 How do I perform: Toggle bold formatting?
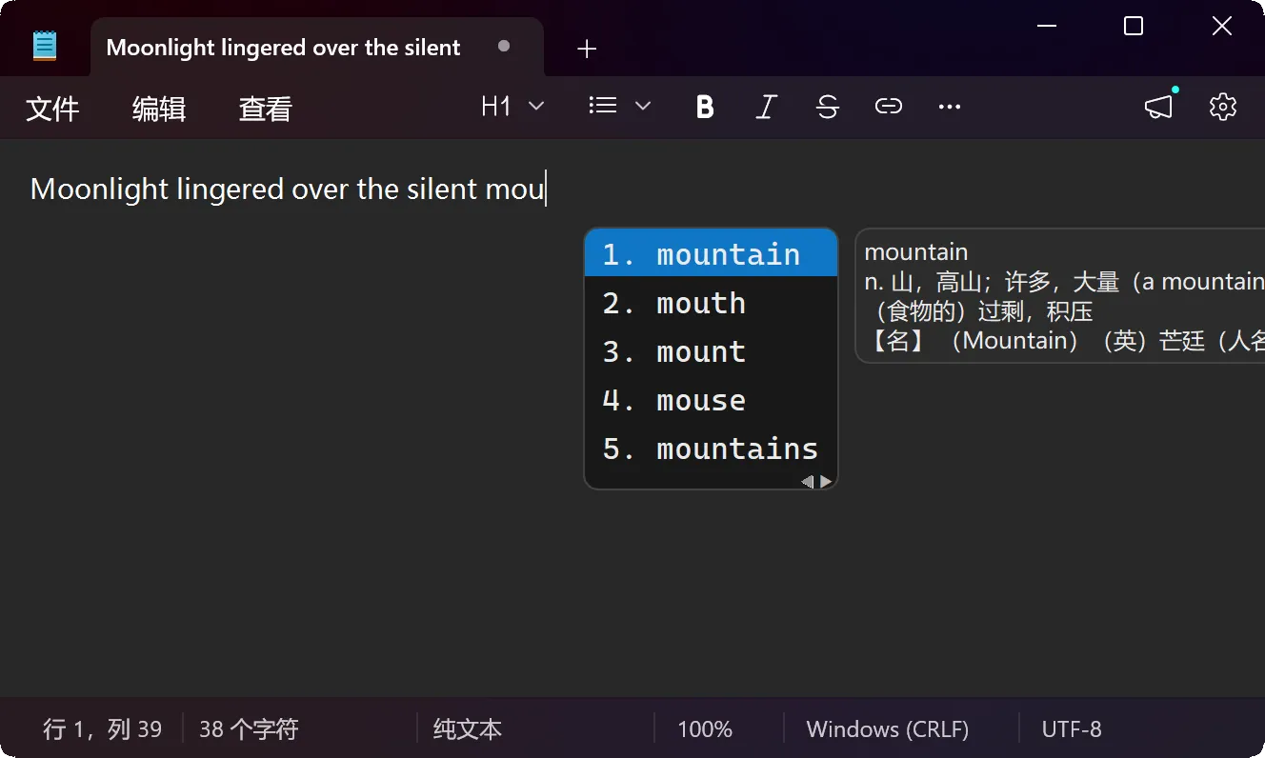coord(705,107)
